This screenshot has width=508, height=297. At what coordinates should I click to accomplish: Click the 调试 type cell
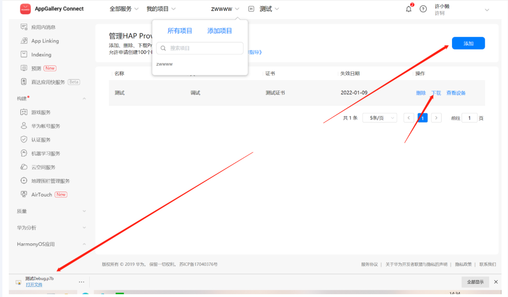click(195, 92)
